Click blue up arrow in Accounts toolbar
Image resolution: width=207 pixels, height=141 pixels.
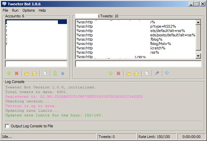63,73
